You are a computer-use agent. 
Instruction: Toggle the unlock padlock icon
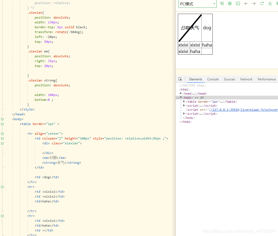coord(270,3)
